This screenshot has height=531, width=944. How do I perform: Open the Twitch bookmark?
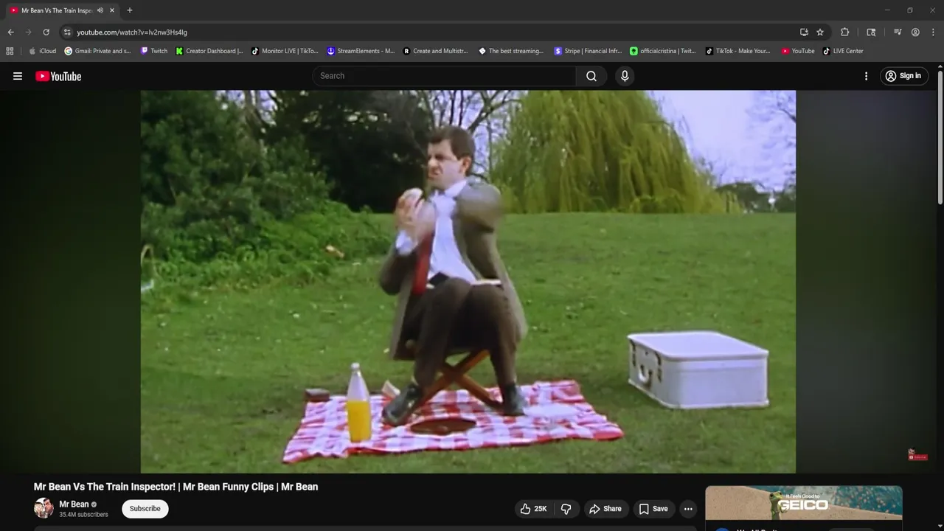coord(154,51)
